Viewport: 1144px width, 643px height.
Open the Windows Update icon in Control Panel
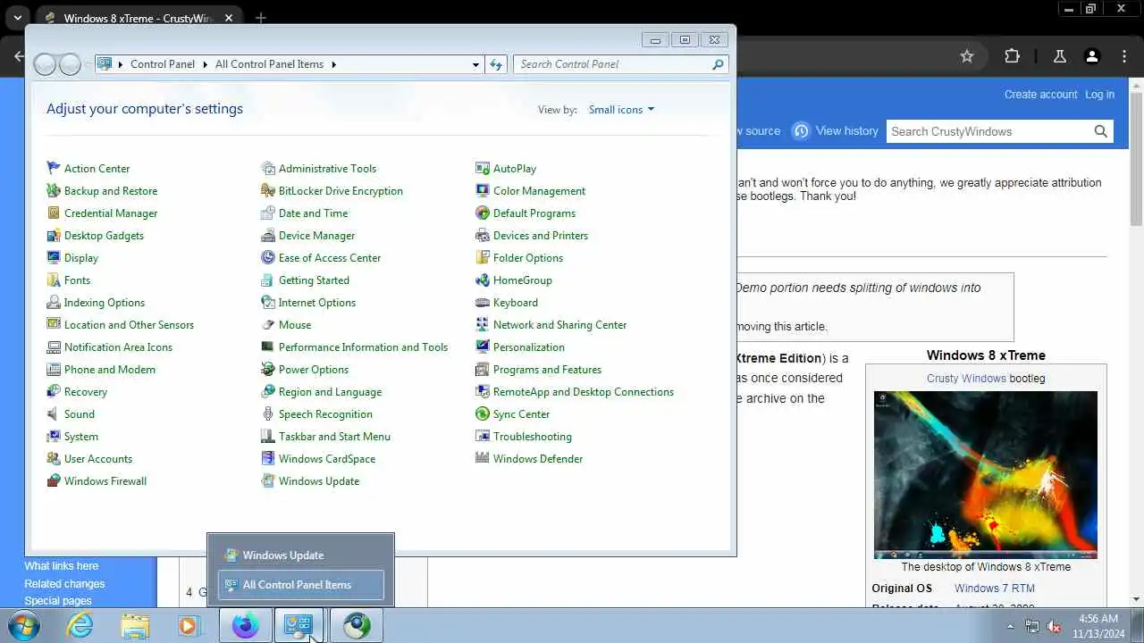(x=268, y=481)
